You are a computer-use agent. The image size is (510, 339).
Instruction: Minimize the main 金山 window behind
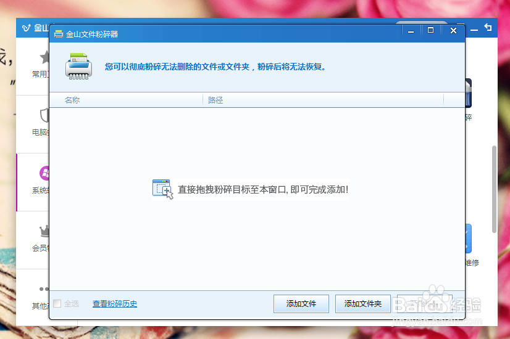(x=474, y=30)
